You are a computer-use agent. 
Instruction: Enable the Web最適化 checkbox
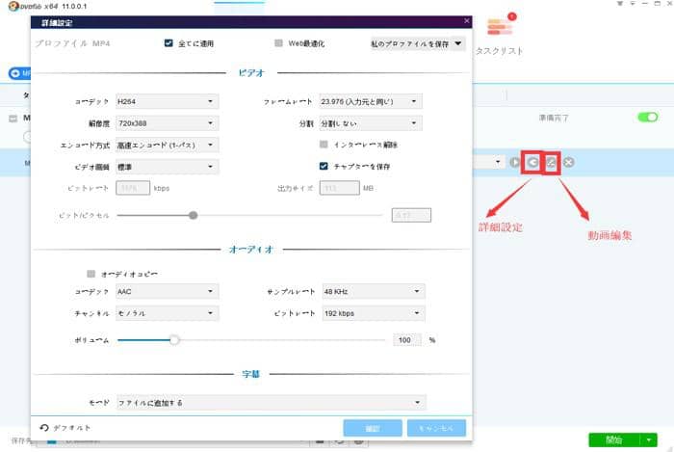(x=279, y=43)
